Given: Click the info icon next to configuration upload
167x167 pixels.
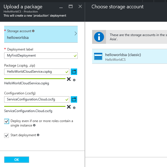Looking at the screenshot, I should pyautogui.click(x=74, y=108).
